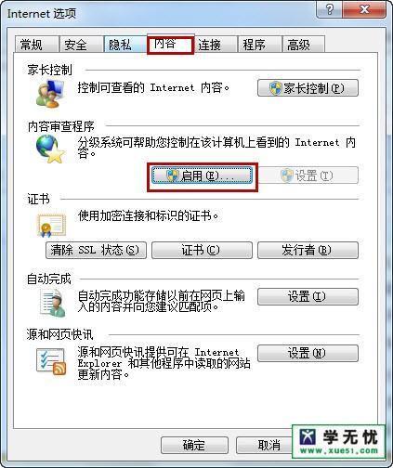Image resolution: width=393 pixels, height=468 pixels.
Task: Click the 发行者(B) button
Action: [x=308, y=250]
